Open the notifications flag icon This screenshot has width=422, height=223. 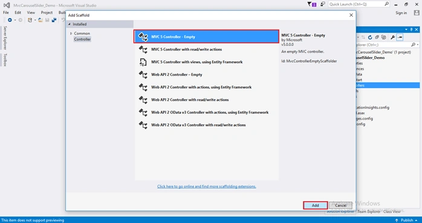click(311, 4)
